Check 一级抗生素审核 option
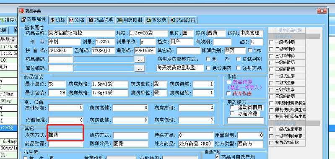The width and height of the screenshot is (335, 159). pos(271,129)
